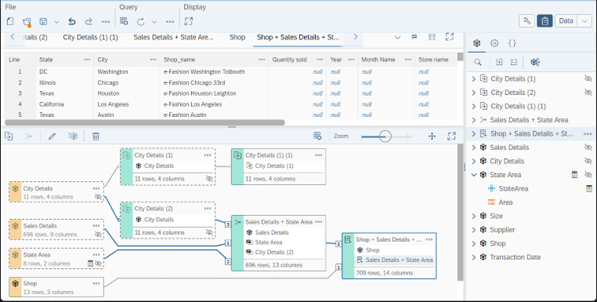The image size is (597, 302).
Task: Open the tab list dropdown chevron
Action: pos(397,37)
